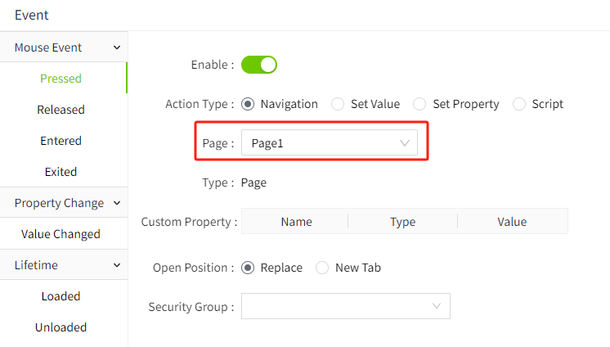This screenshot has width=610, height=347.
Task: Choose Set Value action type
Action: (x=338, y=104)
